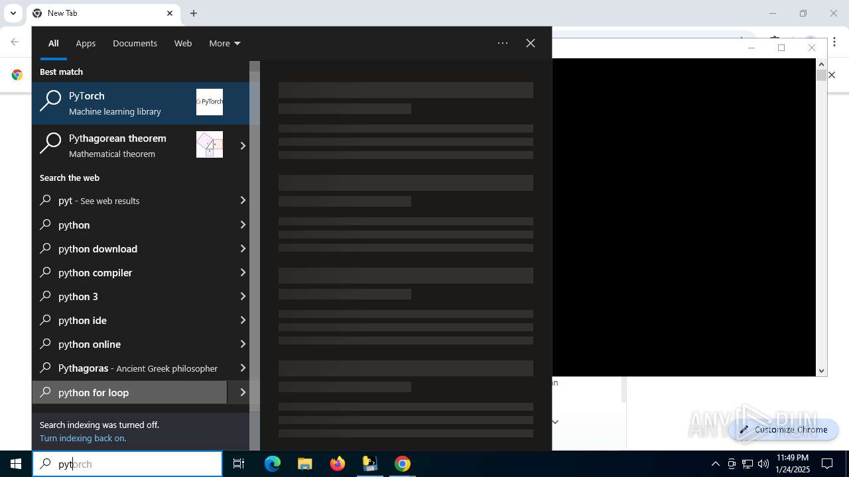Image resolution: width=849 pixels, height=477 pixels.
Task: Switch to Google Chrome on the taskbar
Action: click(x=402, y=464)
